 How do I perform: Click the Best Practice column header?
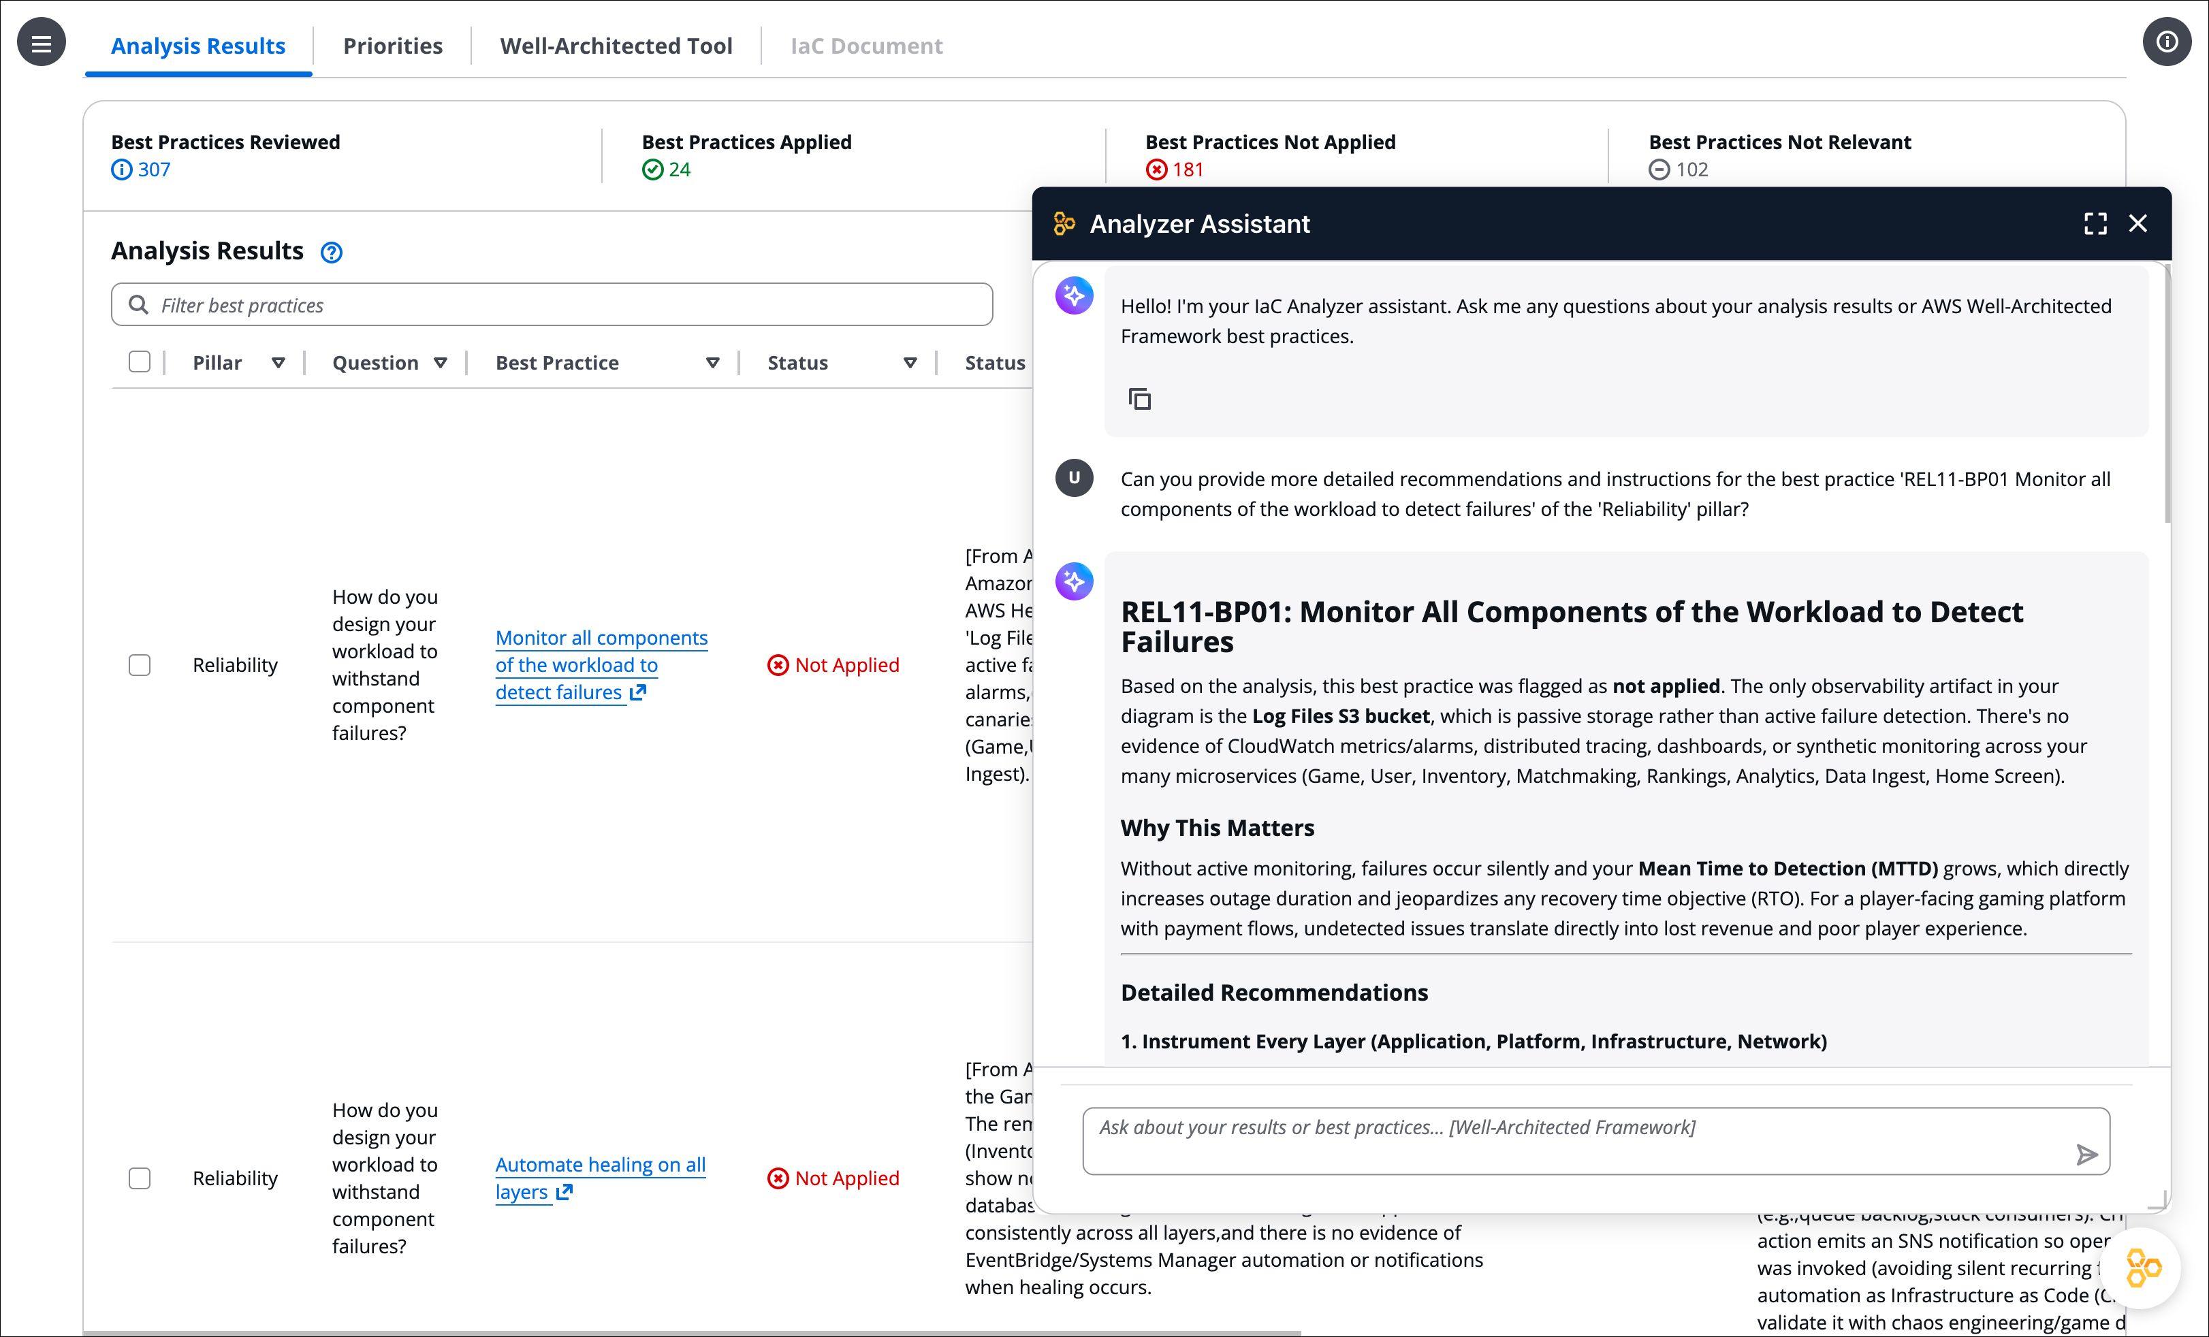coord(557,363)
